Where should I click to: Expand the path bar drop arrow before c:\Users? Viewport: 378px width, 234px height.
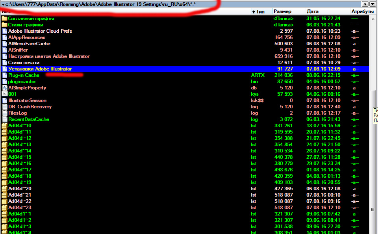(x=3, y=4)
